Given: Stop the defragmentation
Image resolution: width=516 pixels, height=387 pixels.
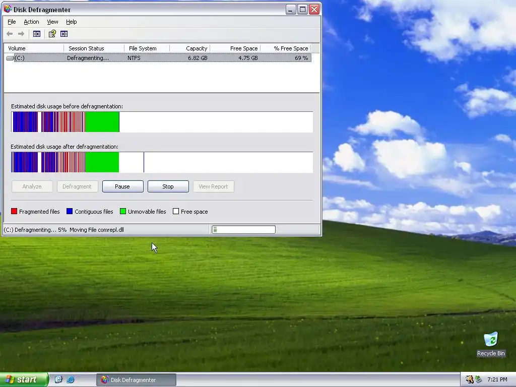Looking at the screenshot, I should click(x=168, y=186).
